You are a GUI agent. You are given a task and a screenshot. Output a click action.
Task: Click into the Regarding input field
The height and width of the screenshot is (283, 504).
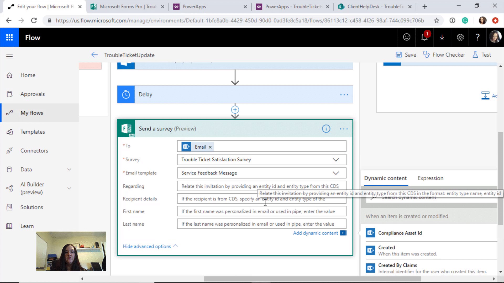click(262, 186)
